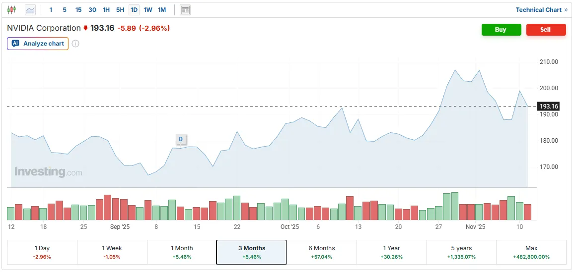Select the 1 Day range tab
The height and width of the screenshot is (272, 576).
pyautogui.click(x=42, y=252)
